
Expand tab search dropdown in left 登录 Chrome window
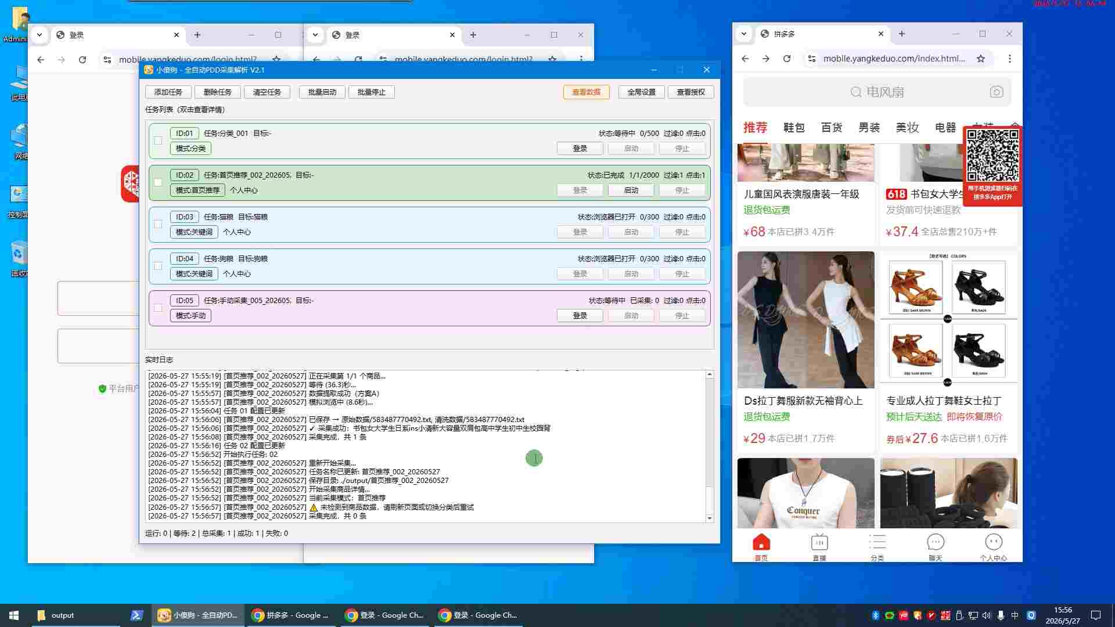tap(39, 35)
